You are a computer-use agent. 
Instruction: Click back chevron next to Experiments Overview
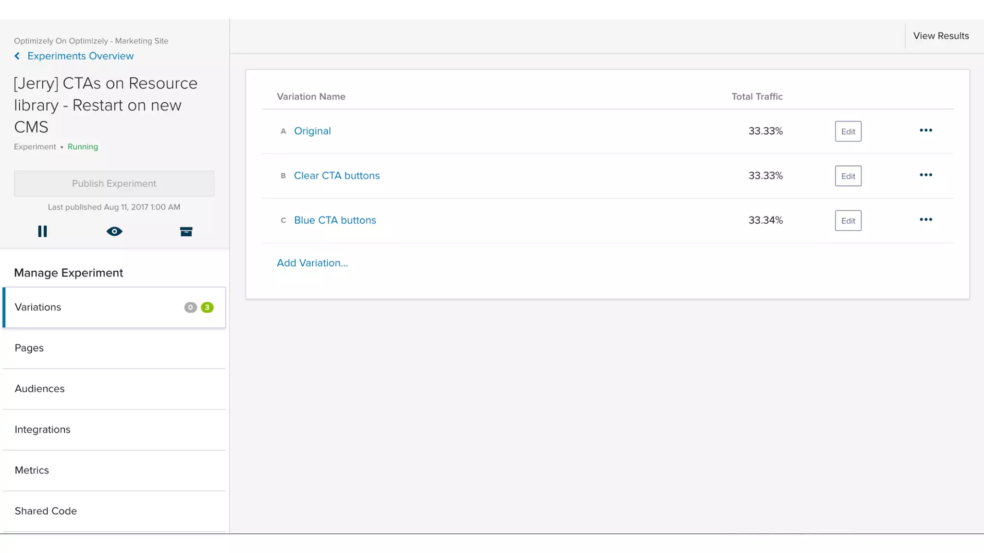pos(17,56)
